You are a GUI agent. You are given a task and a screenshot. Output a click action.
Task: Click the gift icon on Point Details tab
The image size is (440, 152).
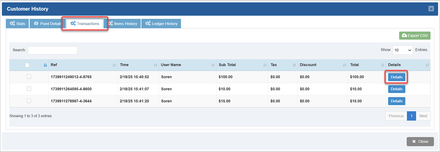coord(36,23)
